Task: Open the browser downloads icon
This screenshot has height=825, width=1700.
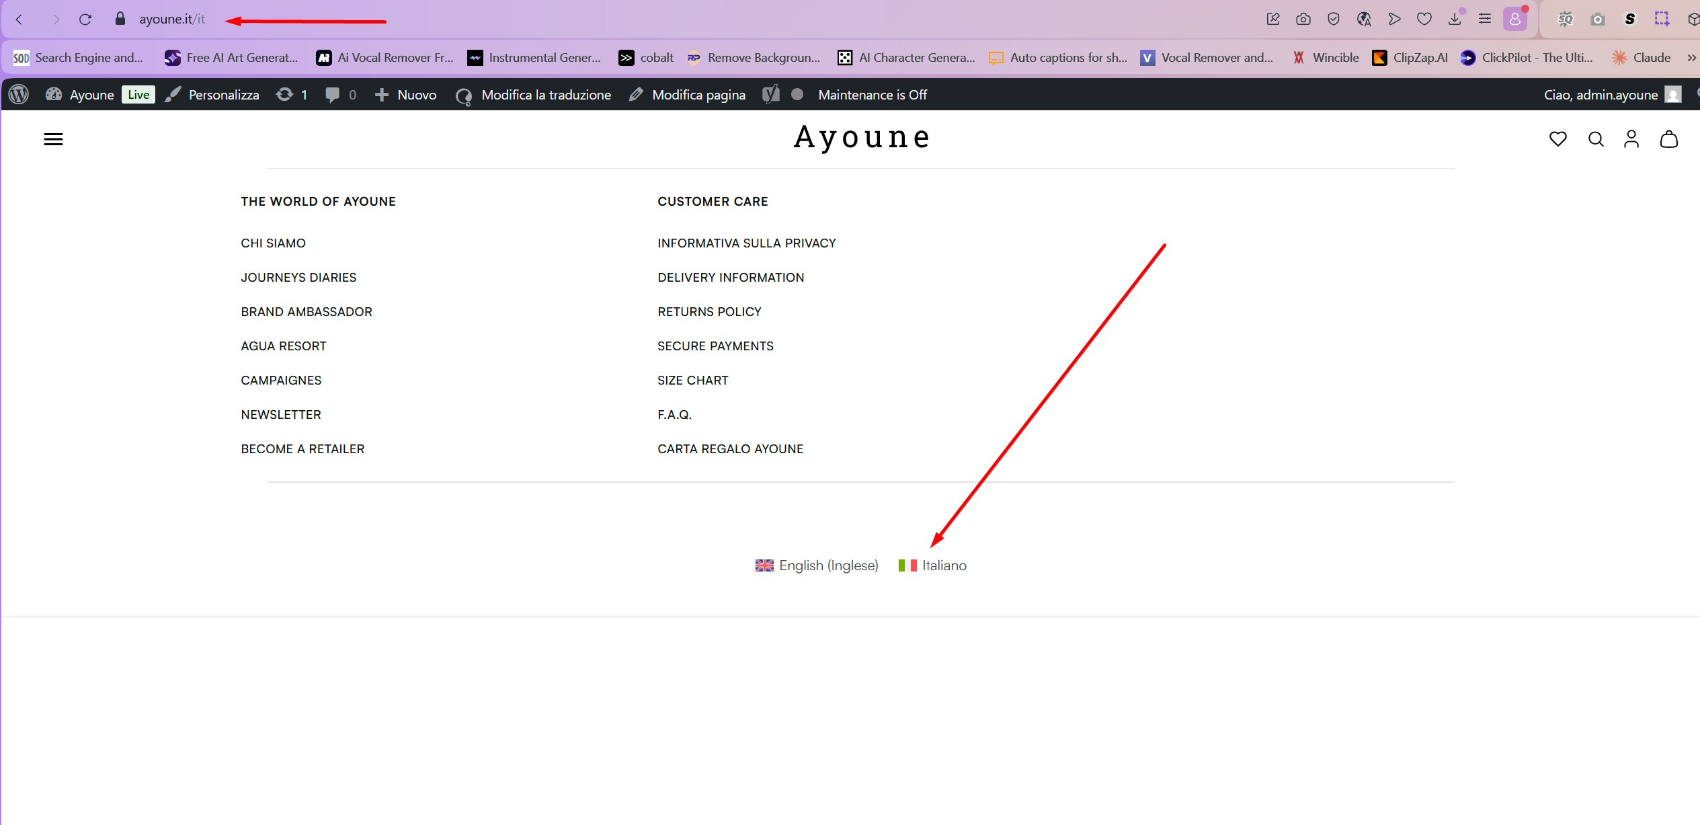Action: click(x=1455, y=19)
